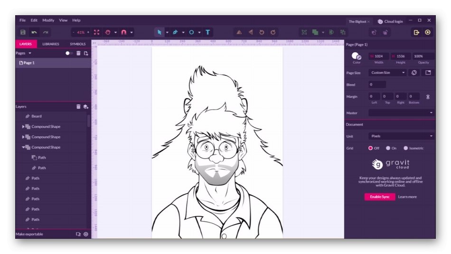
Task: Open the Edit menu
Action: click(34, 20)
